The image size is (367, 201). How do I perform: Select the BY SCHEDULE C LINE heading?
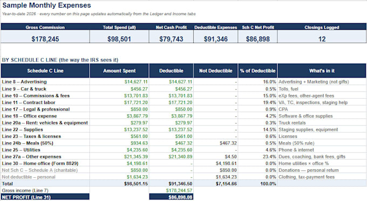click(x=60, y=60)
